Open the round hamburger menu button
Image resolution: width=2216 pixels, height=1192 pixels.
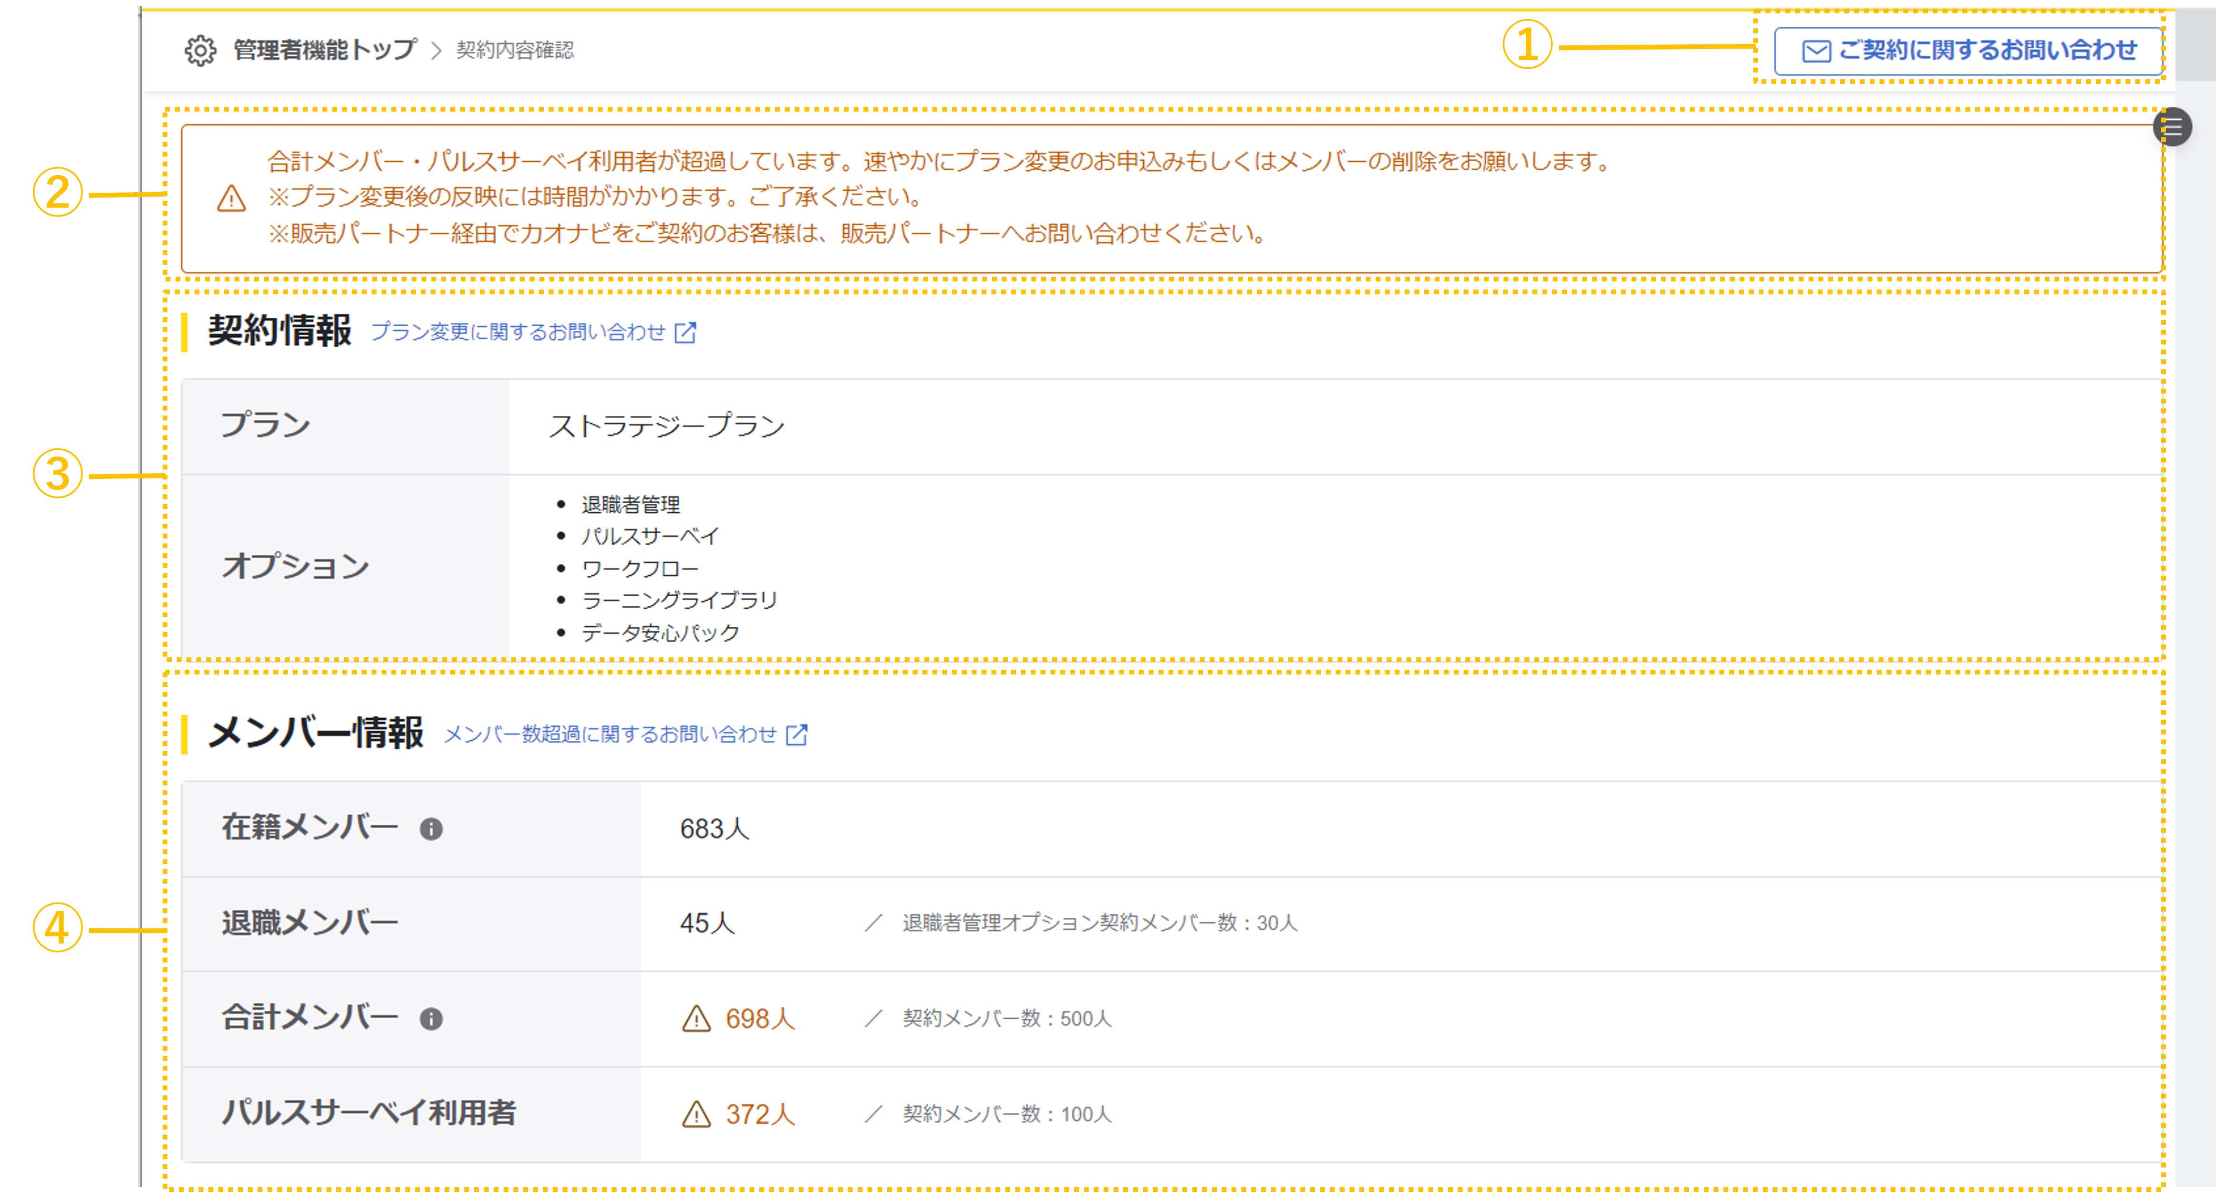click(2172, 127)
